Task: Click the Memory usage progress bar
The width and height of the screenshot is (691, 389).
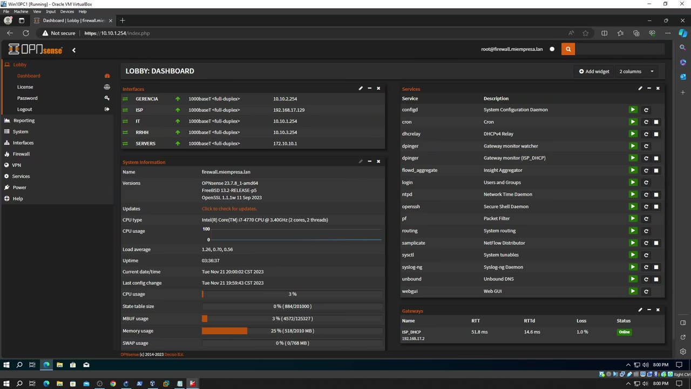Action: pos(292,331)
